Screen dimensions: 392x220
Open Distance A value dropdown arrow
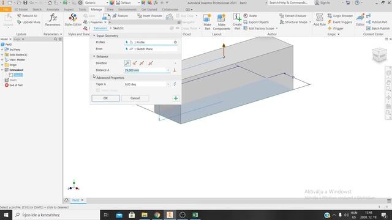tap(168, 70)
